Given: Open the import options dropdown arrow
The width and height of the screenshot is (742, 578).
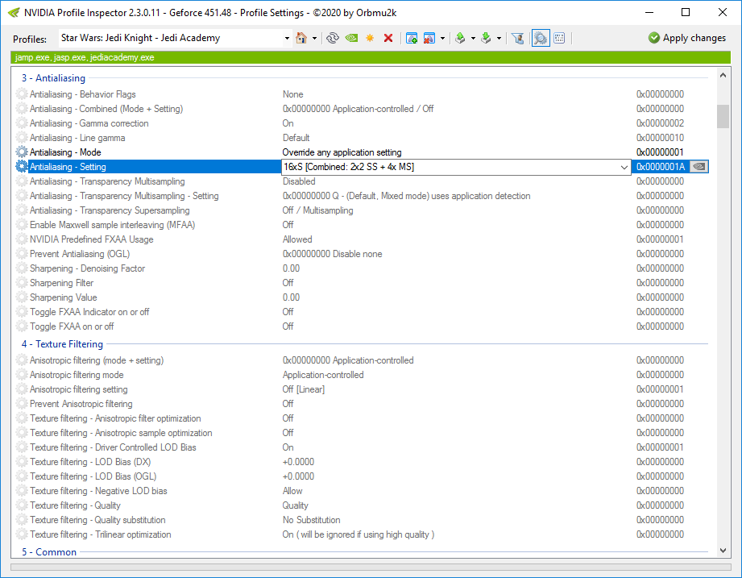Looking at the screenshot, I should click(x=499, y=39).
